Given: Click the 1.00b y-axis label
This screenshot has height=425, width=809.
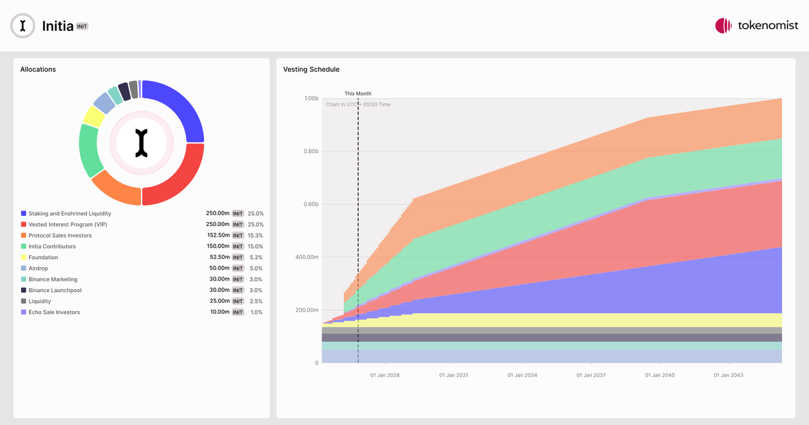Looking at the screenshot, I should 311,98.
